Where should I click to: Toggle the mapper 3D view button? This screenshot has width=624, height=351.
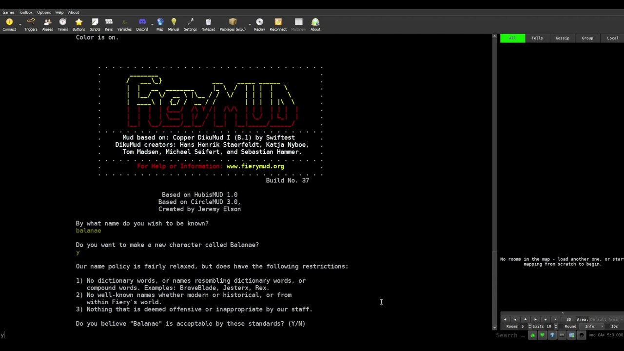(x=568, y=319)
